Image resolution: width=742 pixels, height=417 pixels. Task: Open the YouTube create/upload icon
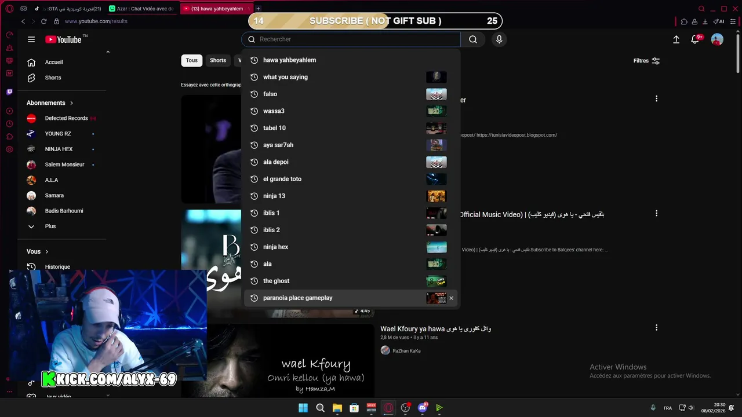point(676,39)
